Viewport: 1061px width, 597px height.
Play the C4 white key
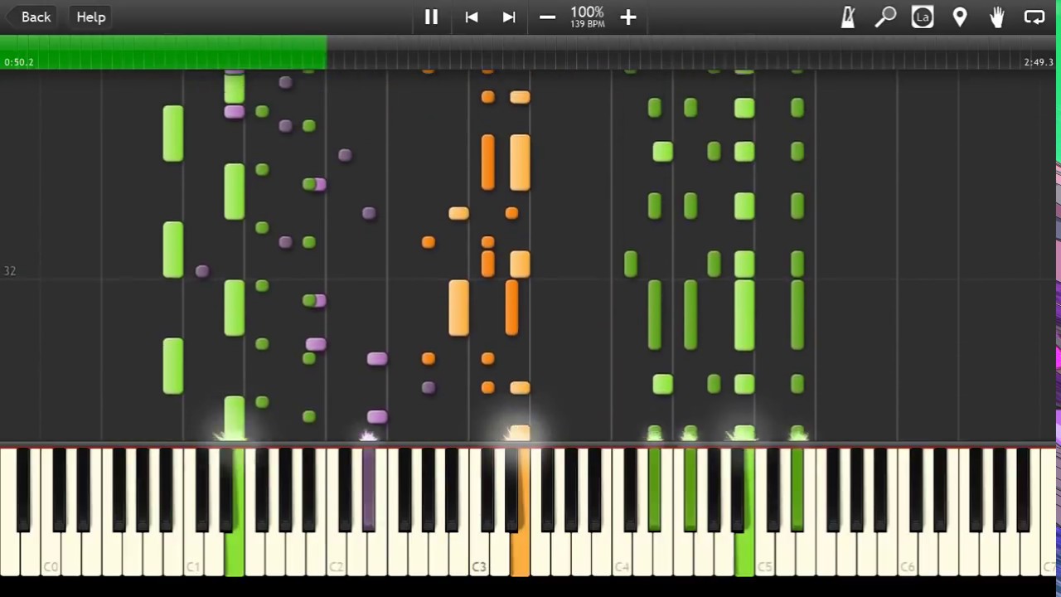pyautogui.click(x=622, y=556)
